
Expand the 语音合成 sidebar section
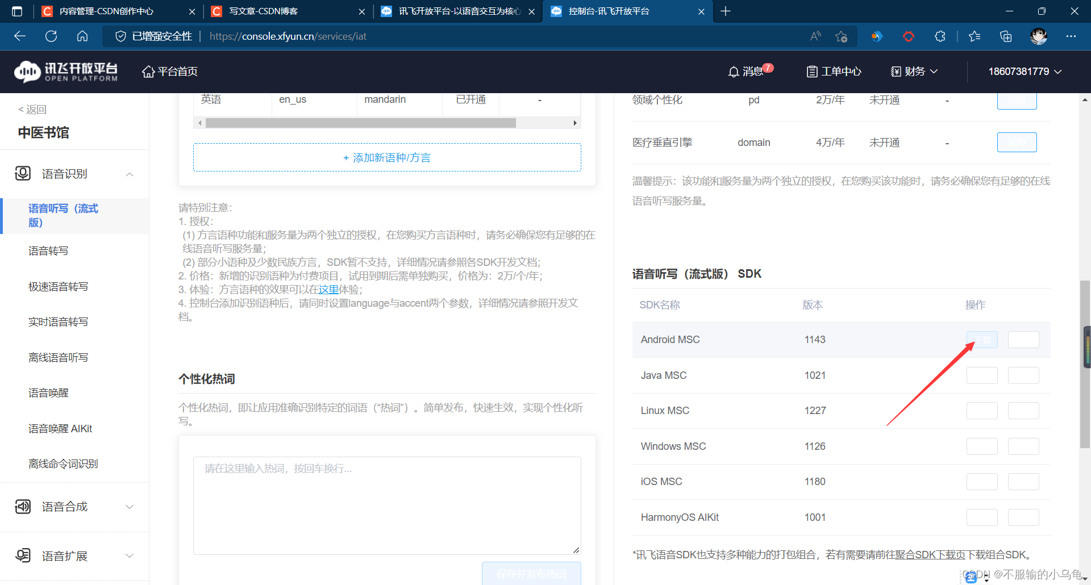[x=130, y=507]
